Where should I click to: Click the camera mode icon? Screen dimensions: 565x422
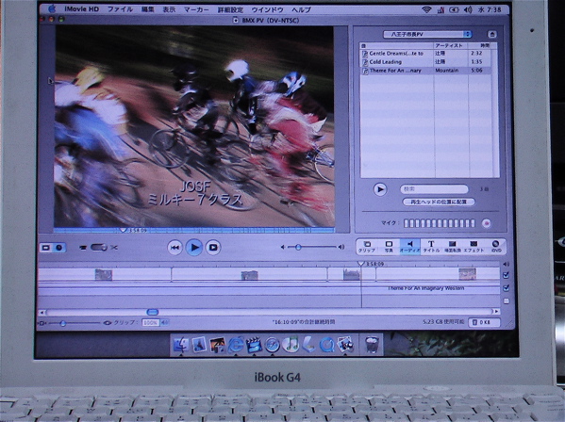83,248
